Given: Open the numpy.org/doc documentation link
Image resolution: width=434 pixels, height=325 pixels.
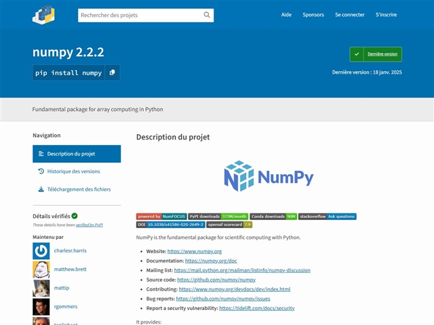Looking at the screenshot, I should (211, 261).
